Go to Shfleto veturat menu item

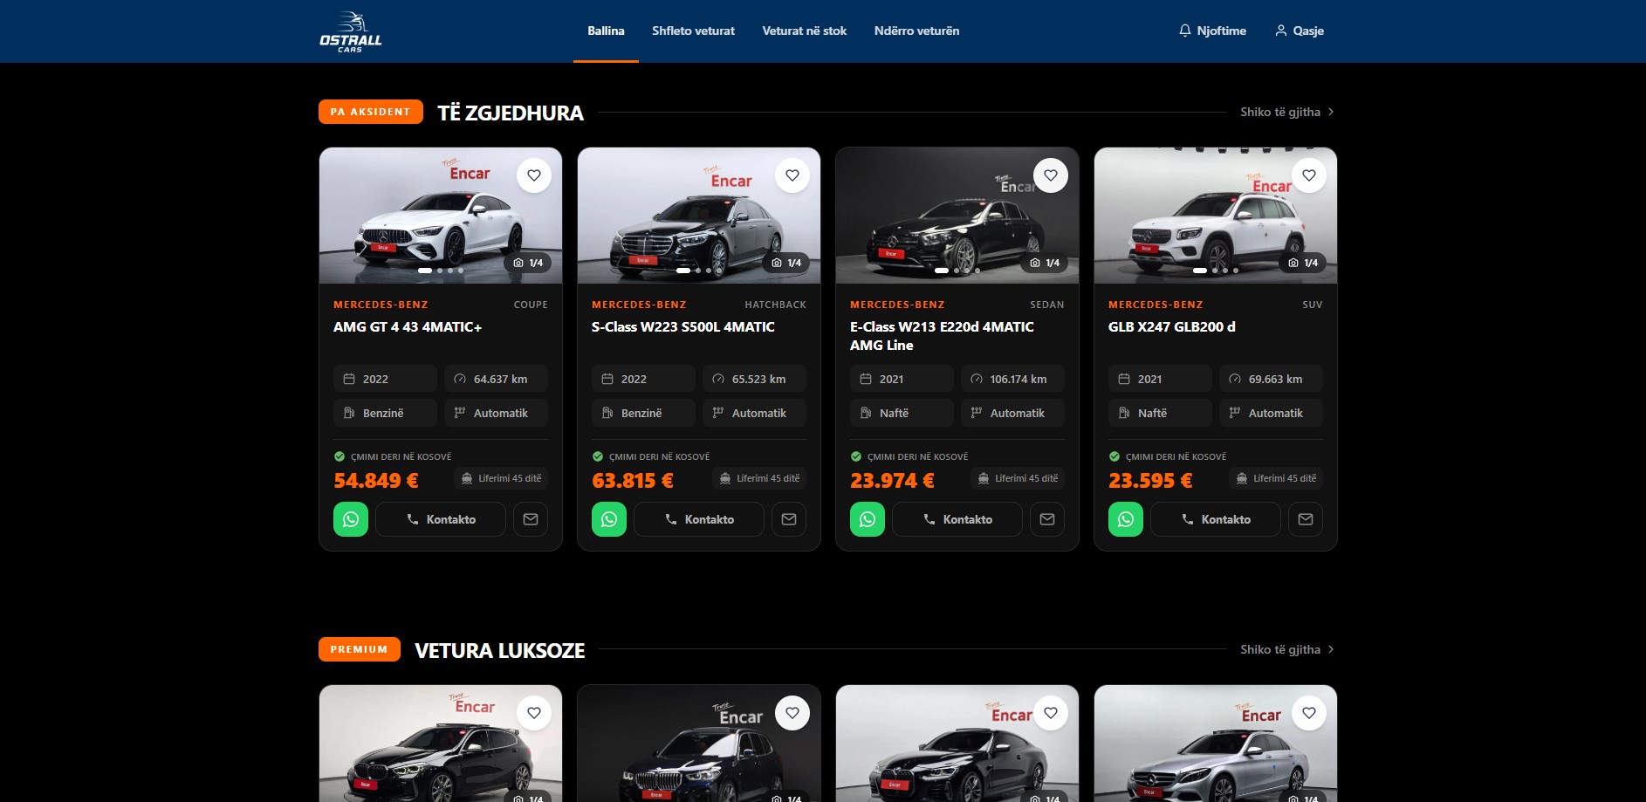tap(693, 31)
